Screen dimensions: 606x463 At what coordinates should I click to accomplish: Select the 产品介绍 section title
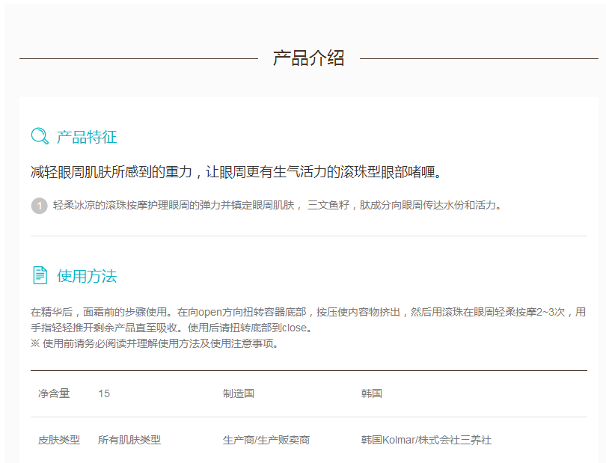pos(308,58)
